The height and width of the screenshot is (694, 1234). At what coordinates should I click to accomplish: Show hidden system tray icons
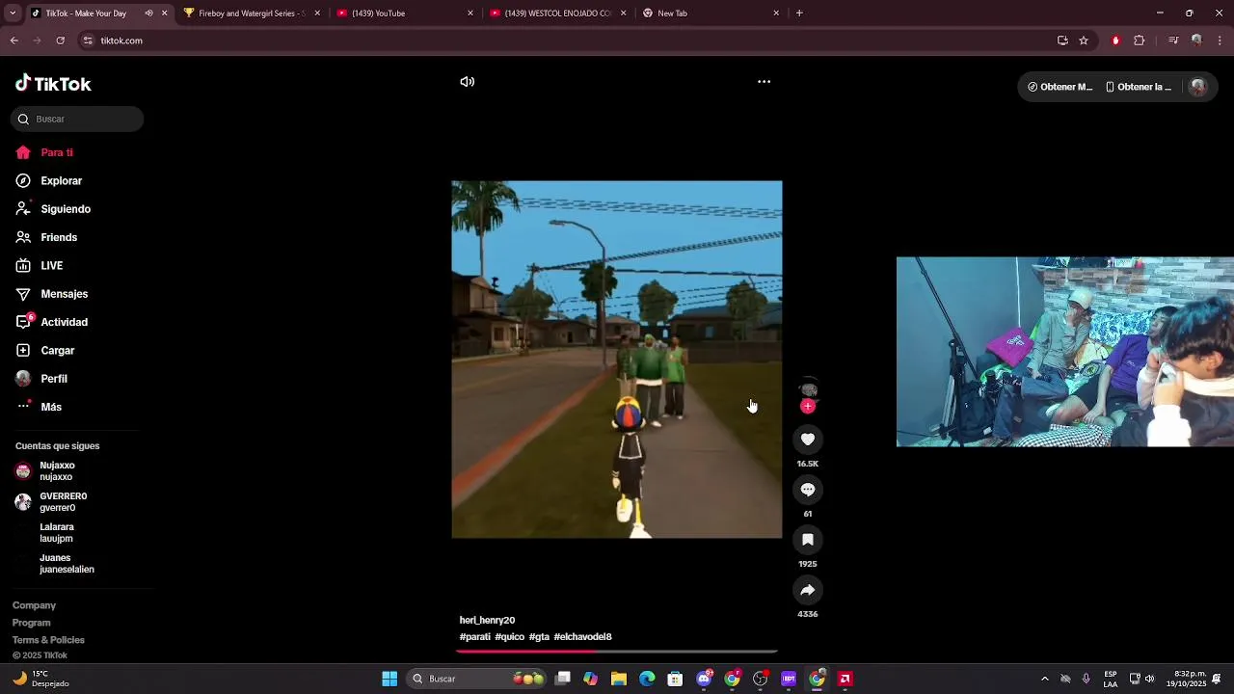coord(1044,679)
